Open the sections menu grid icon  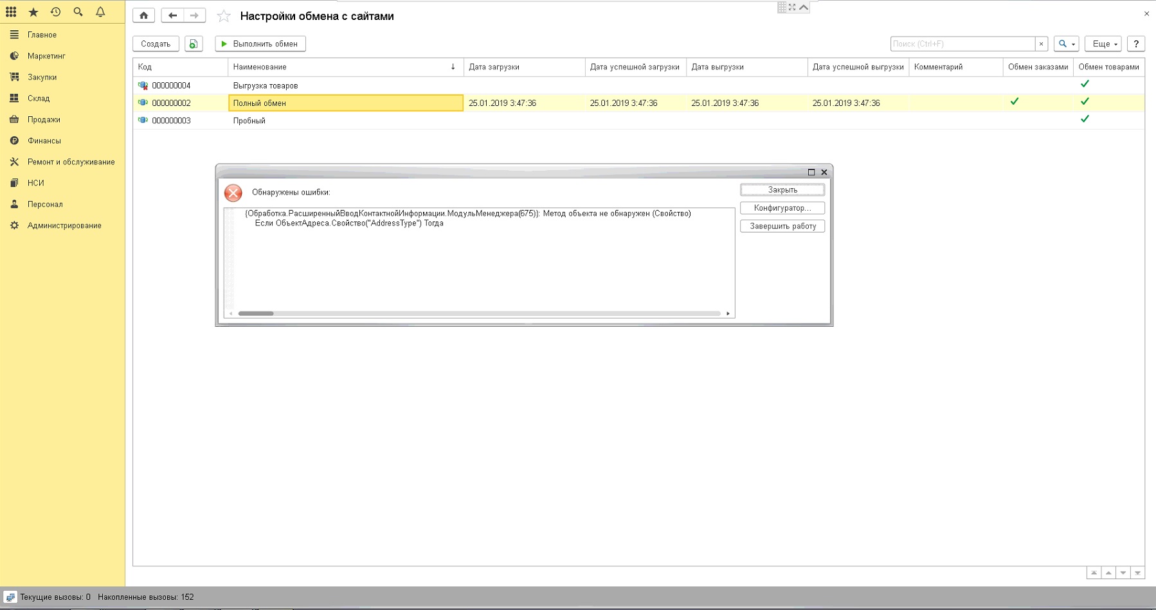(11, 12)
